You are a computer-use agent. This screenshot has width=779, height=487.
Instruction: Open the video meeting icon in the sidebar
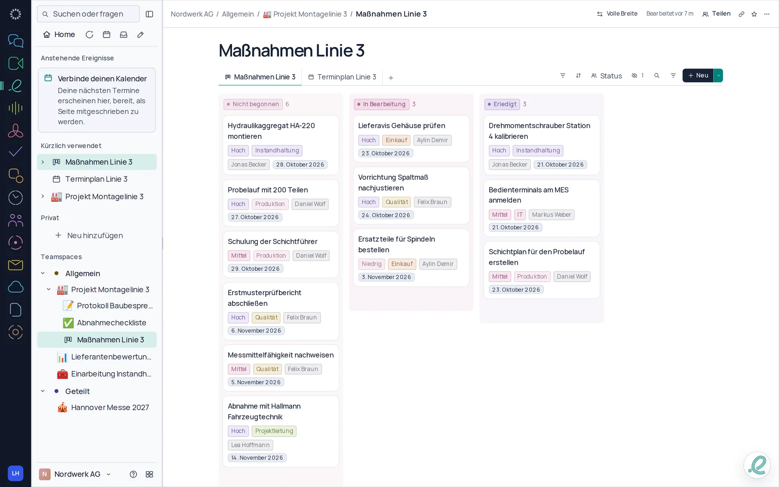coord(15,63)
